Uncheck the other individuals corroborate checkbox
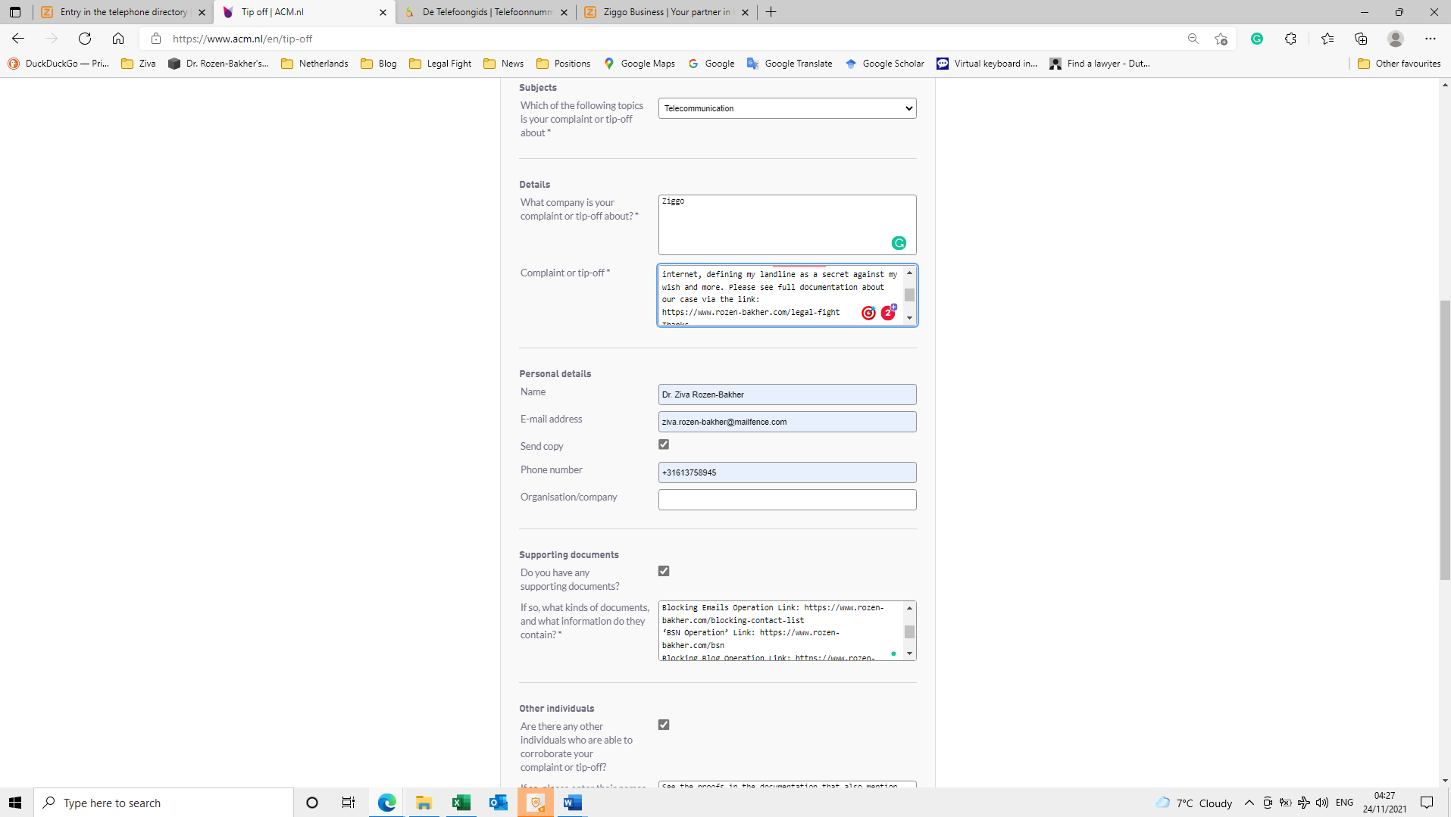 [664, 725]
